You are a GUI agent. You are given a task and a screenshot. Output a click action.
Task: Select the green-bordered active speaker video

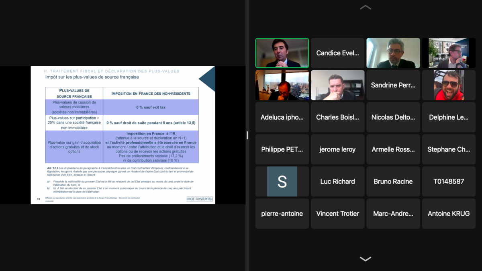(282, 53)
